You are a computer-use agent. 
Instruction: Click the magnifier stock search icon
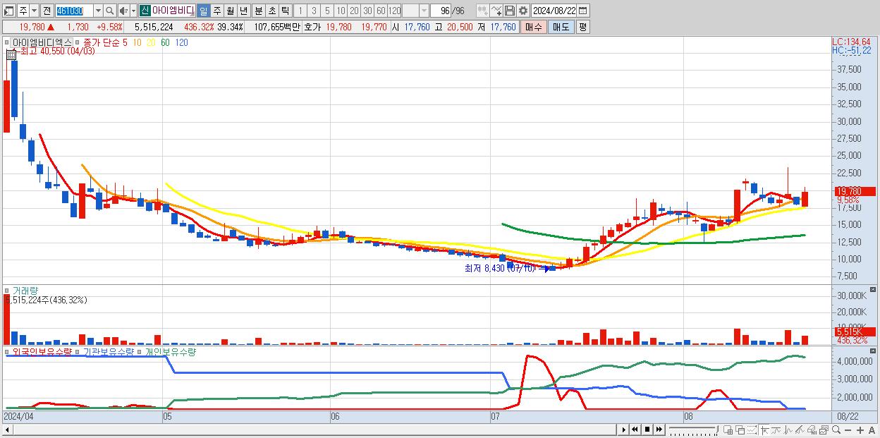110,11
